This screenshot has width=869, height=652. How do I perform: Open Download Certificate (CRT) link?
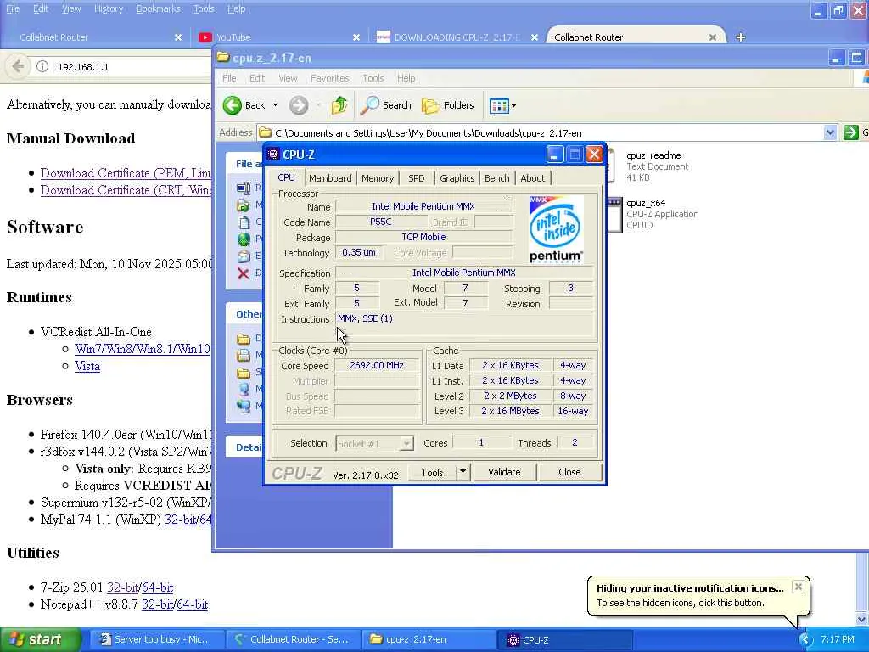click(x=126, y=190)
